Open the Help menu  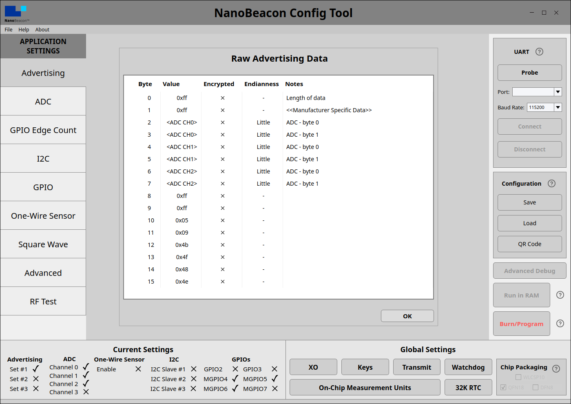click(x=24, y=29)
